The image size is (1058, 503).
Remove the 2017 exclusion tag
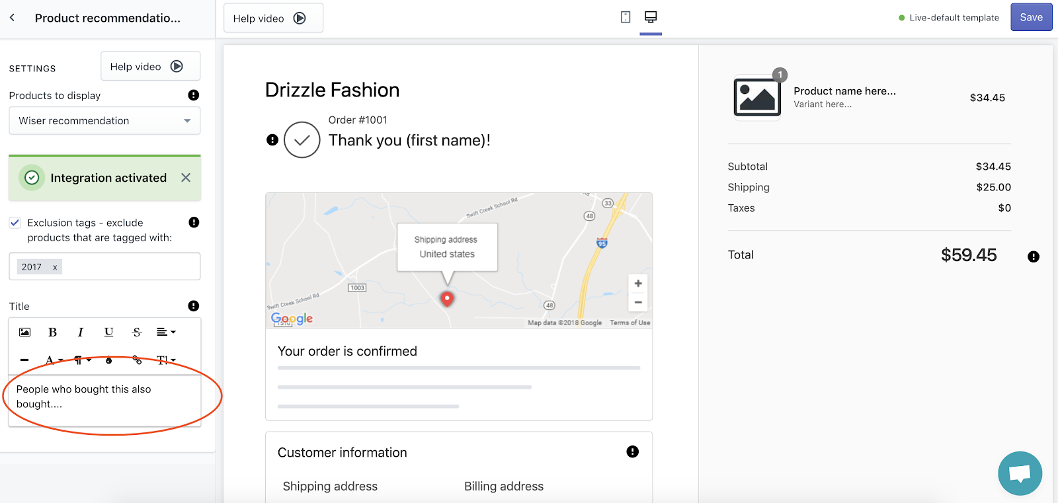55,267
